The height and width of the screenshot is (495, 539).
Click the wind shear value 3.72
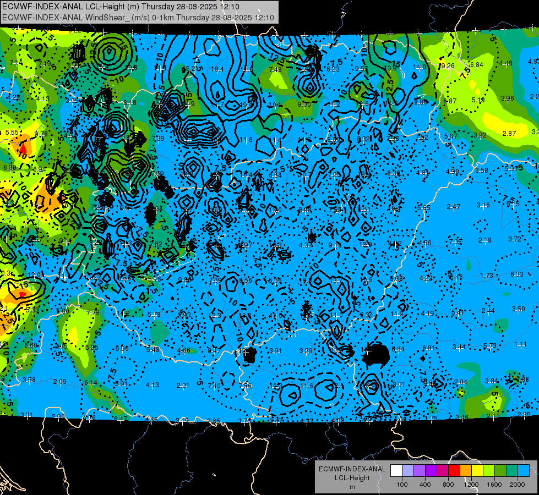[x=515, y=239]
